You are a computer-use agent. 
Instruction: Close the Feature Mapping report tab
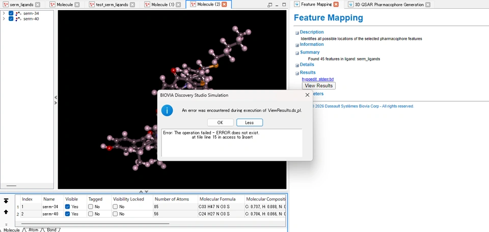click(336, 5)
